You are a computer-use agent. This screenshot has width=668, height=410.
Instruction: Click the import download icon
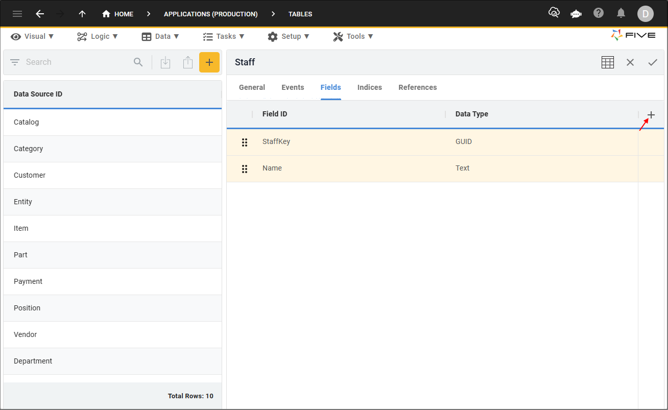pyautogui.click(x=165, y=62)
